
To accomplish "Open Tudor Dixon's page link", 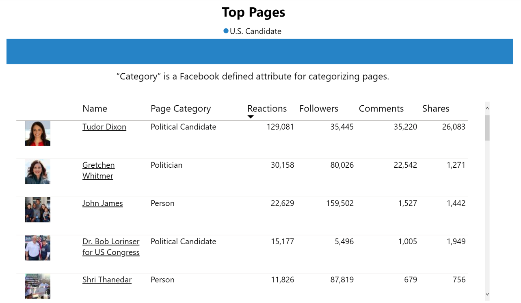I will (104, 127).
